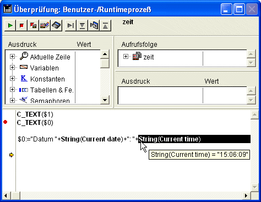Click the Semaphoren icon in the tree
Viewport: 261px width, 202px height.
coord(24,100)
